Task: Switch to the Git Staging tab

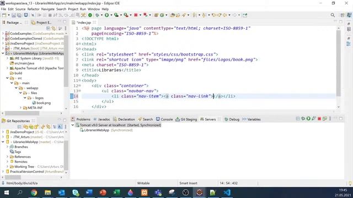Action: (x=186, y=119)
